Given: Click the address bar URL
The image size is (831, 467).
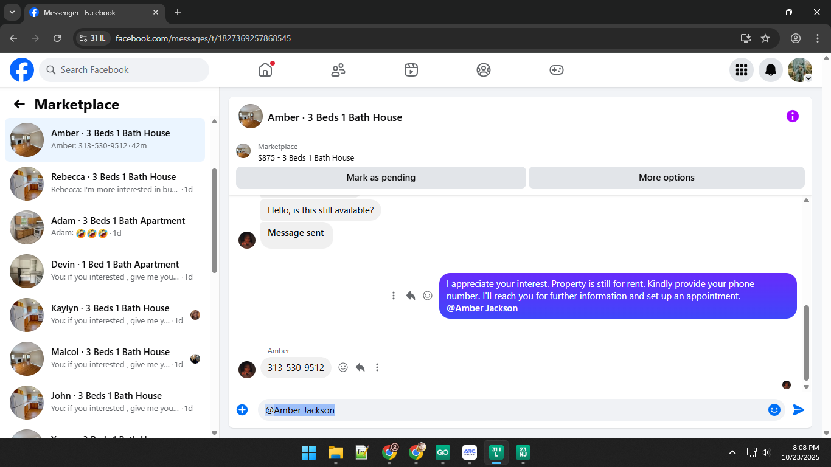Looking at the screenshot, I should (x=203, y=38).
